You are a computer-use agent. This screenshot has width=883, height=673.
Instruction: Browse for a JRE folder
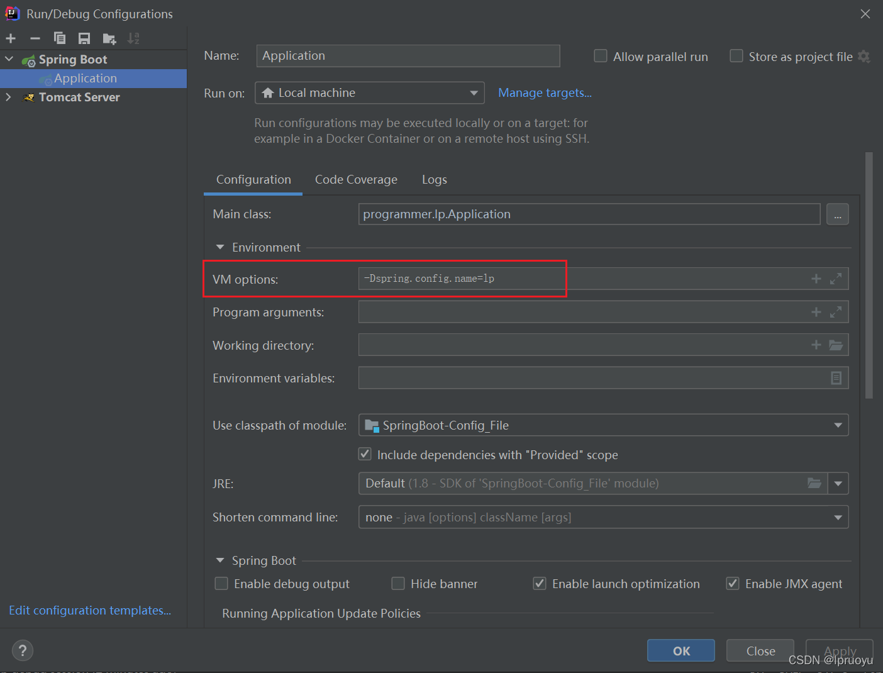[x=814, y=483]
